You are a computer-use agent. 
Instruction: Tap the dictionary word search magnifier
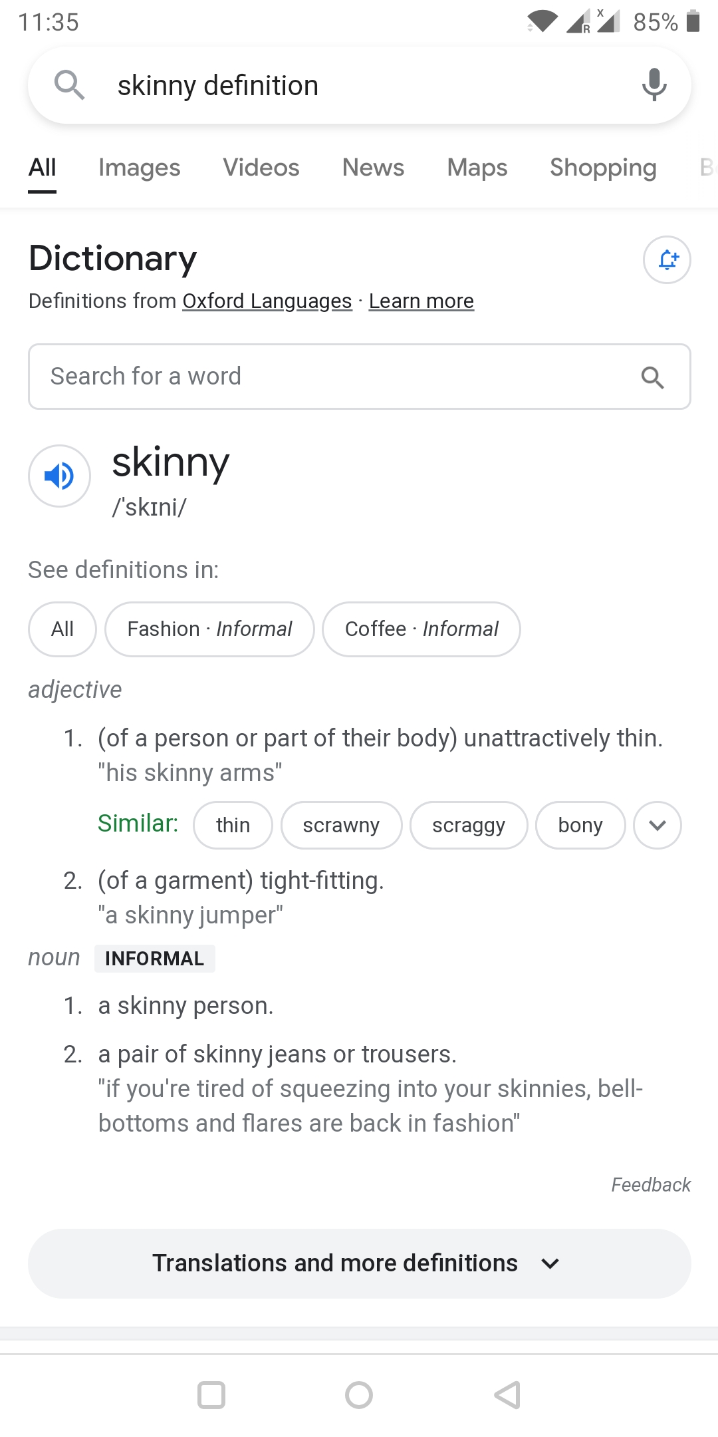point(652,377)
